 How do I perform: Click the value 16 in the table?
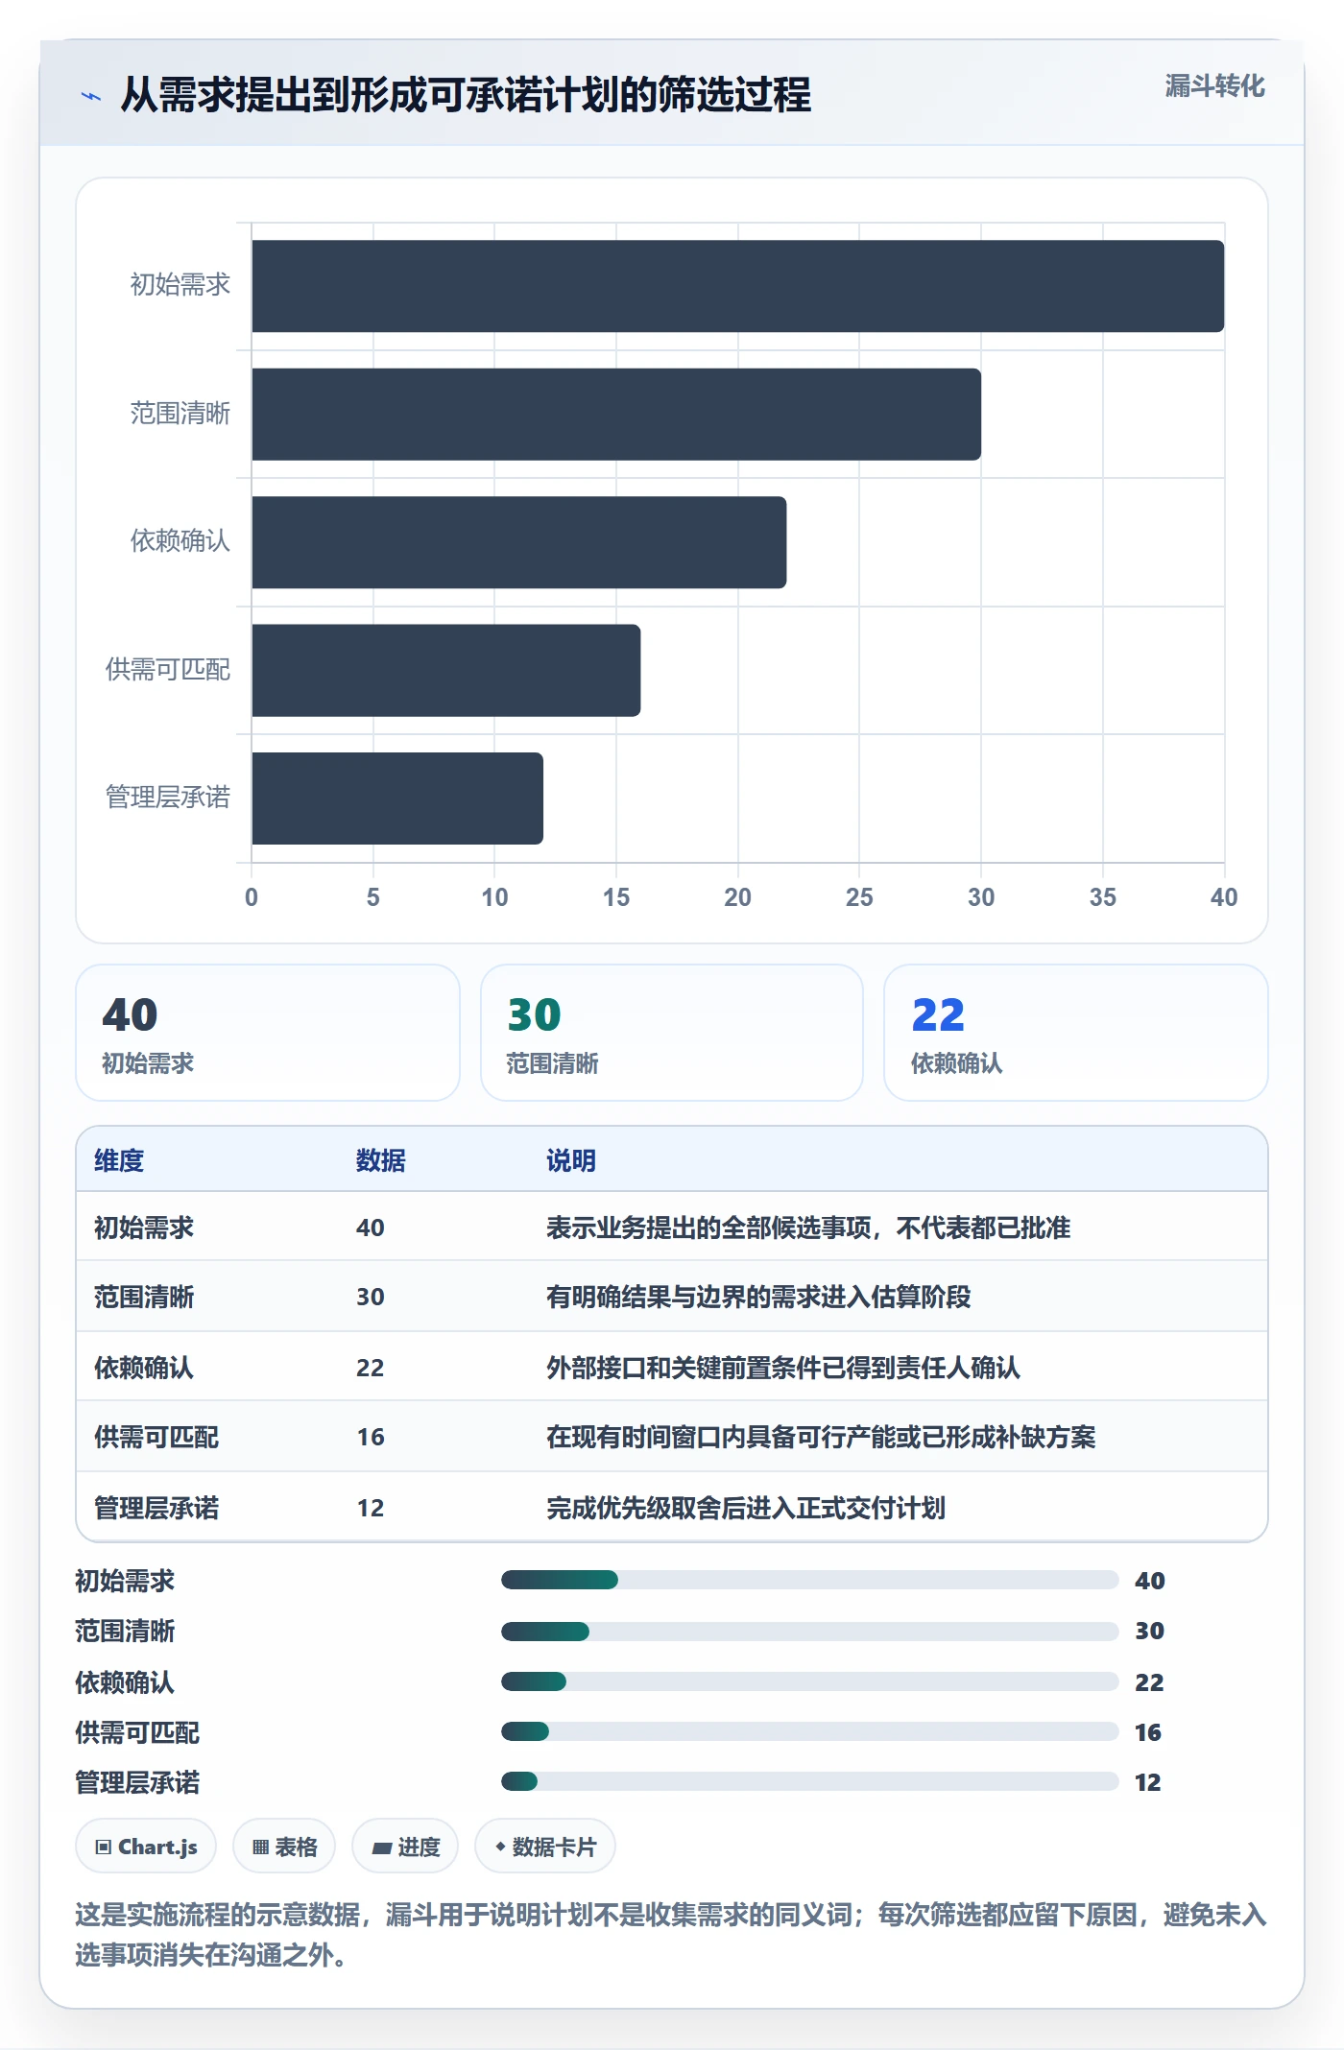tap(371, 1437)
